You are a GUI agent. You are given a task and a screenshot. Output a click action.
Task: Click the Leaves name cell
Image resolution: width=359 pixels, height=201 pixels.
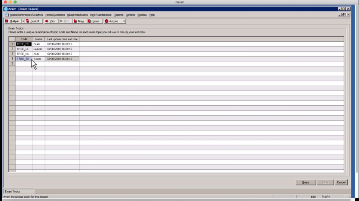coord(38,49)
